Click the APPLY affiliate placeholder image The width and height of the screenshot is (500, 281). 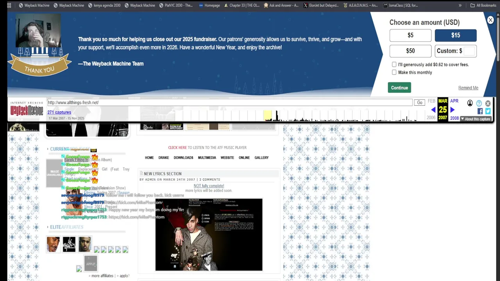[x=90, y=263]
